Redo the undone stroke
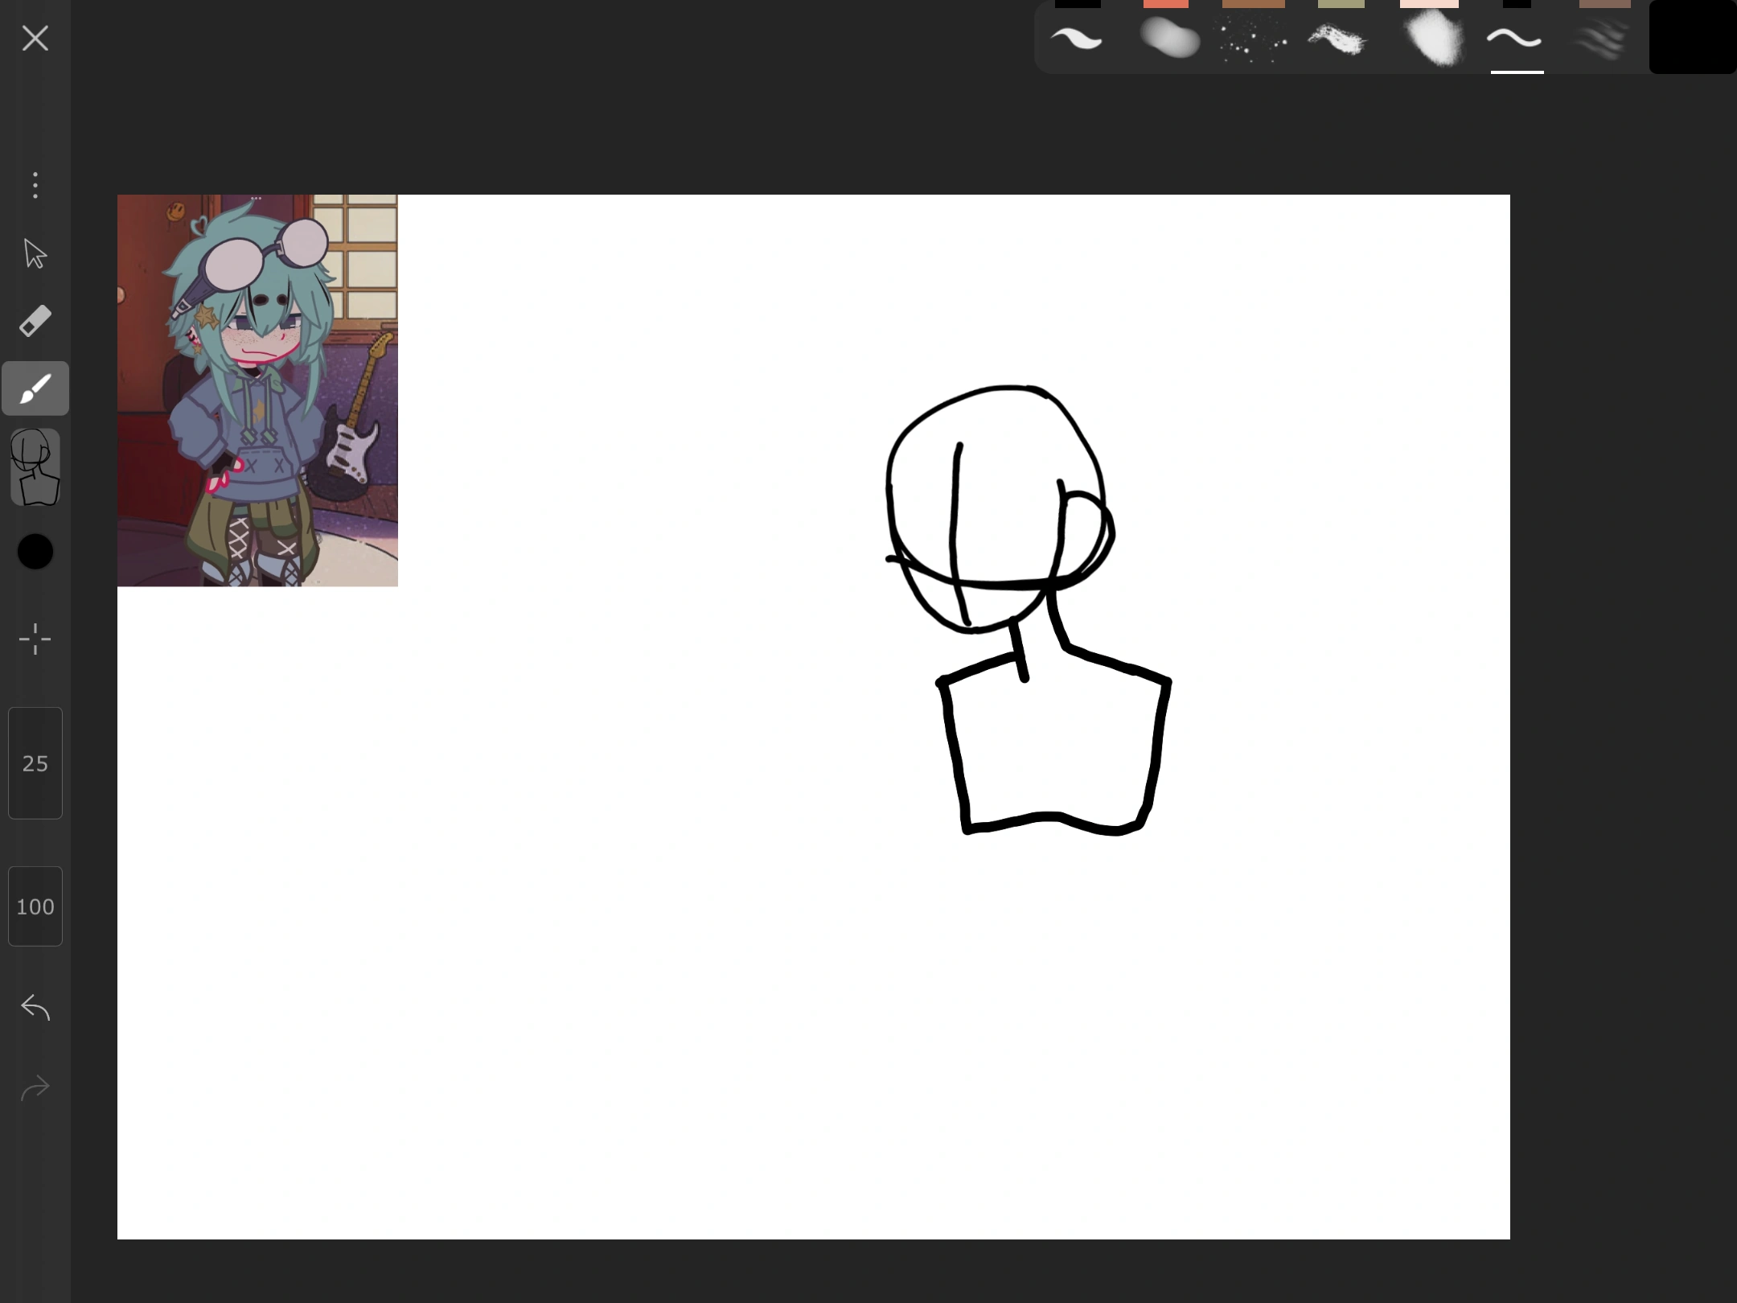The width and height of the screenshot is (1737, 1303). (35, 1088)
